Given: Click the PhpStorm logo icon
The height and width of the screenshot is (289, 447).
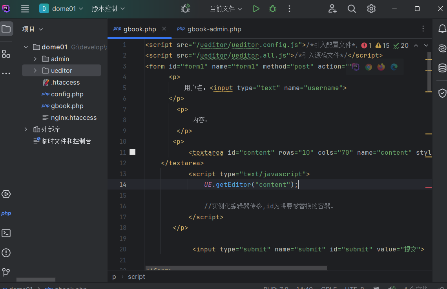Looking at the screenshot, I should click(6, 9).
